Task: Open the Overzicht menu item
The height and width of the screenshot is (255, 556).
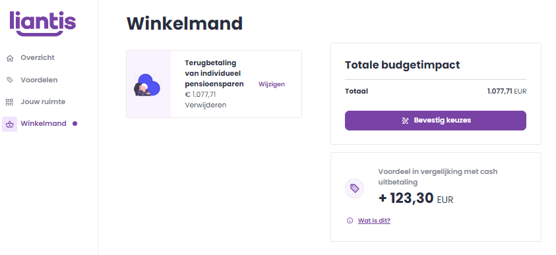Action: tap(38, 58)
